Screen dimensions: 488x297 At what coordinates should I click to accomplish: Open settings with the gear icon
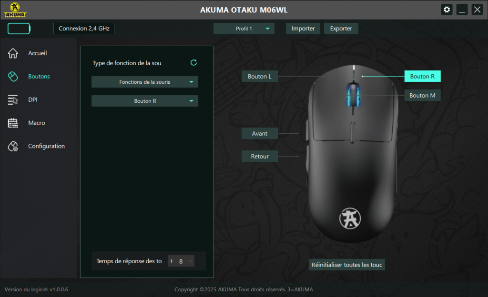(x=447, y=10)
